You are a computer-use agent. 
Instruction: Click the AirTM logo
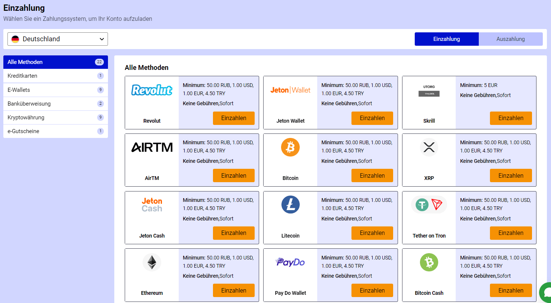tap(152, 147)
